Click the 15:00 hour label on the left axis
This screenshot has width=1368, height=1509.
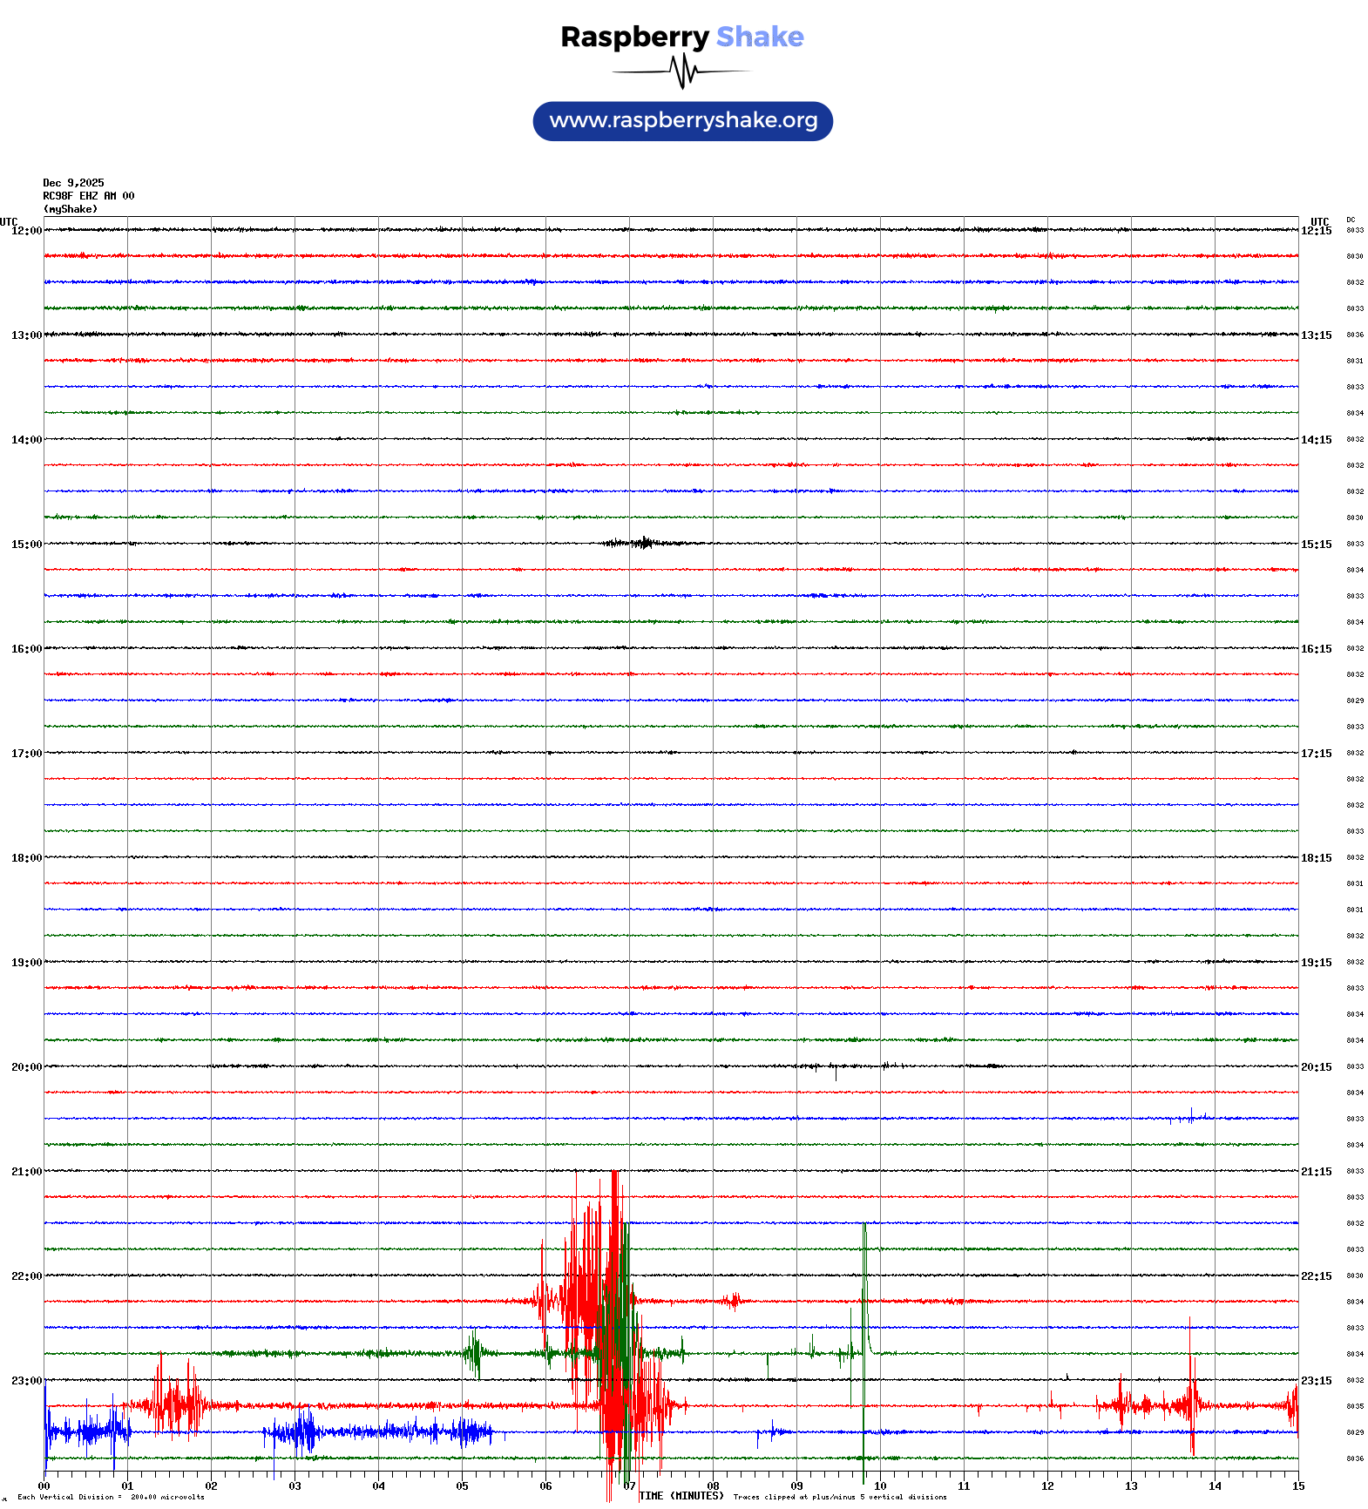pyautogui.click(x=26, y=545)
